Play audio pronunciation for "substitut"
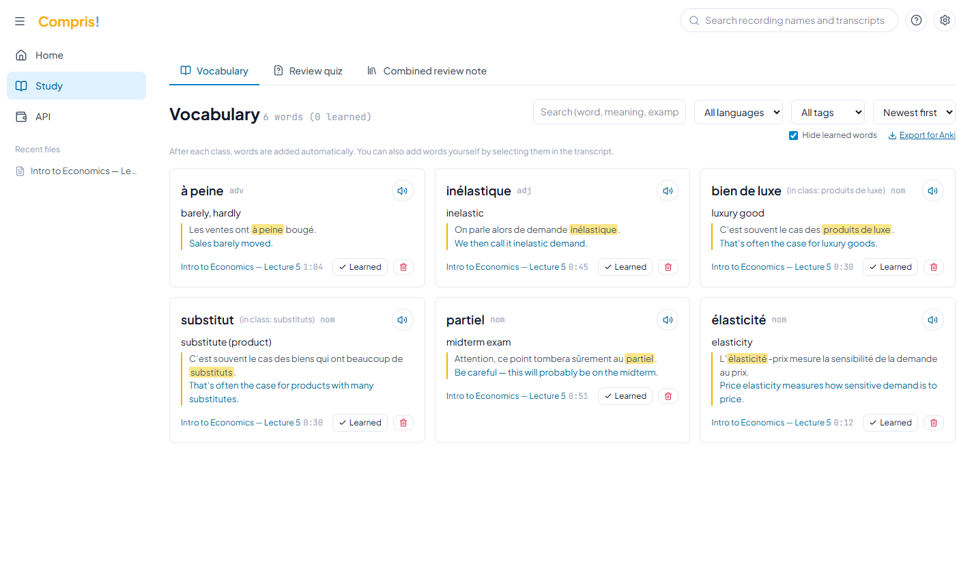The height and width of the screenshot is (588, 972). pos(403,320)
